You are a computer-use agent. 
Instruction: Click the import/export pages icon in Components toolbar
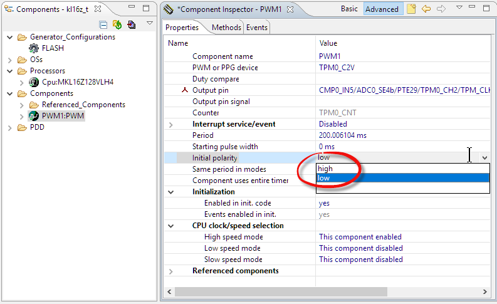(x=131, y=24)
